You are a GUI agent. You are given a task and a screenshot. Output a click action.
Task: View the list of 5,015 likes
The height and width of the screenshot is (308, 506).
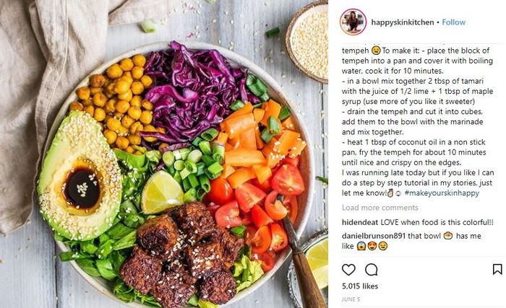[360, 286]
